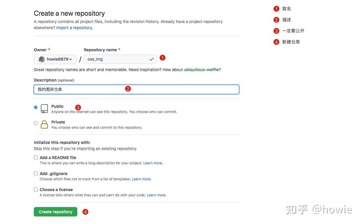This screenshot has height=224, width=361.
Task: Check the Add .gitignore option
Action: tap(36, 173)
